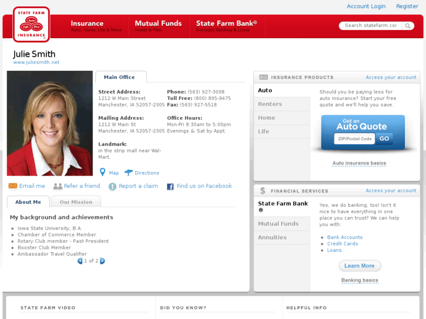The image size is (426, 319).
Task: Click the Email me envelope icon
Action: pos(13,186)
